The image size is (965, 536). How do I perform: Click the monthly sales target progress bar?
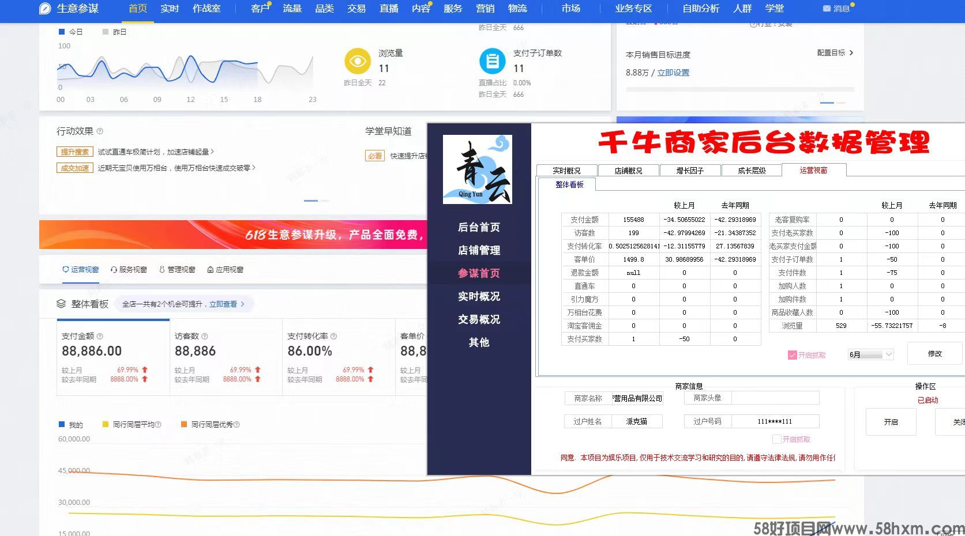tap(740, 89)
